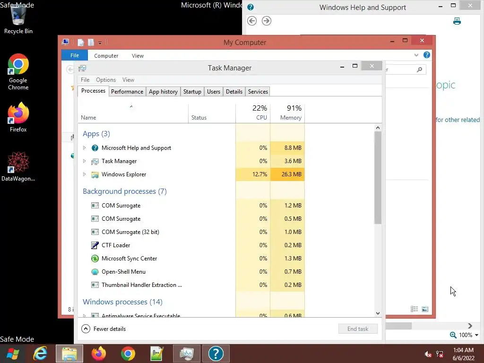Click the Help and Support taskbar button
The height and width of the screenshot is (363, 484).
tap(216, 354)
